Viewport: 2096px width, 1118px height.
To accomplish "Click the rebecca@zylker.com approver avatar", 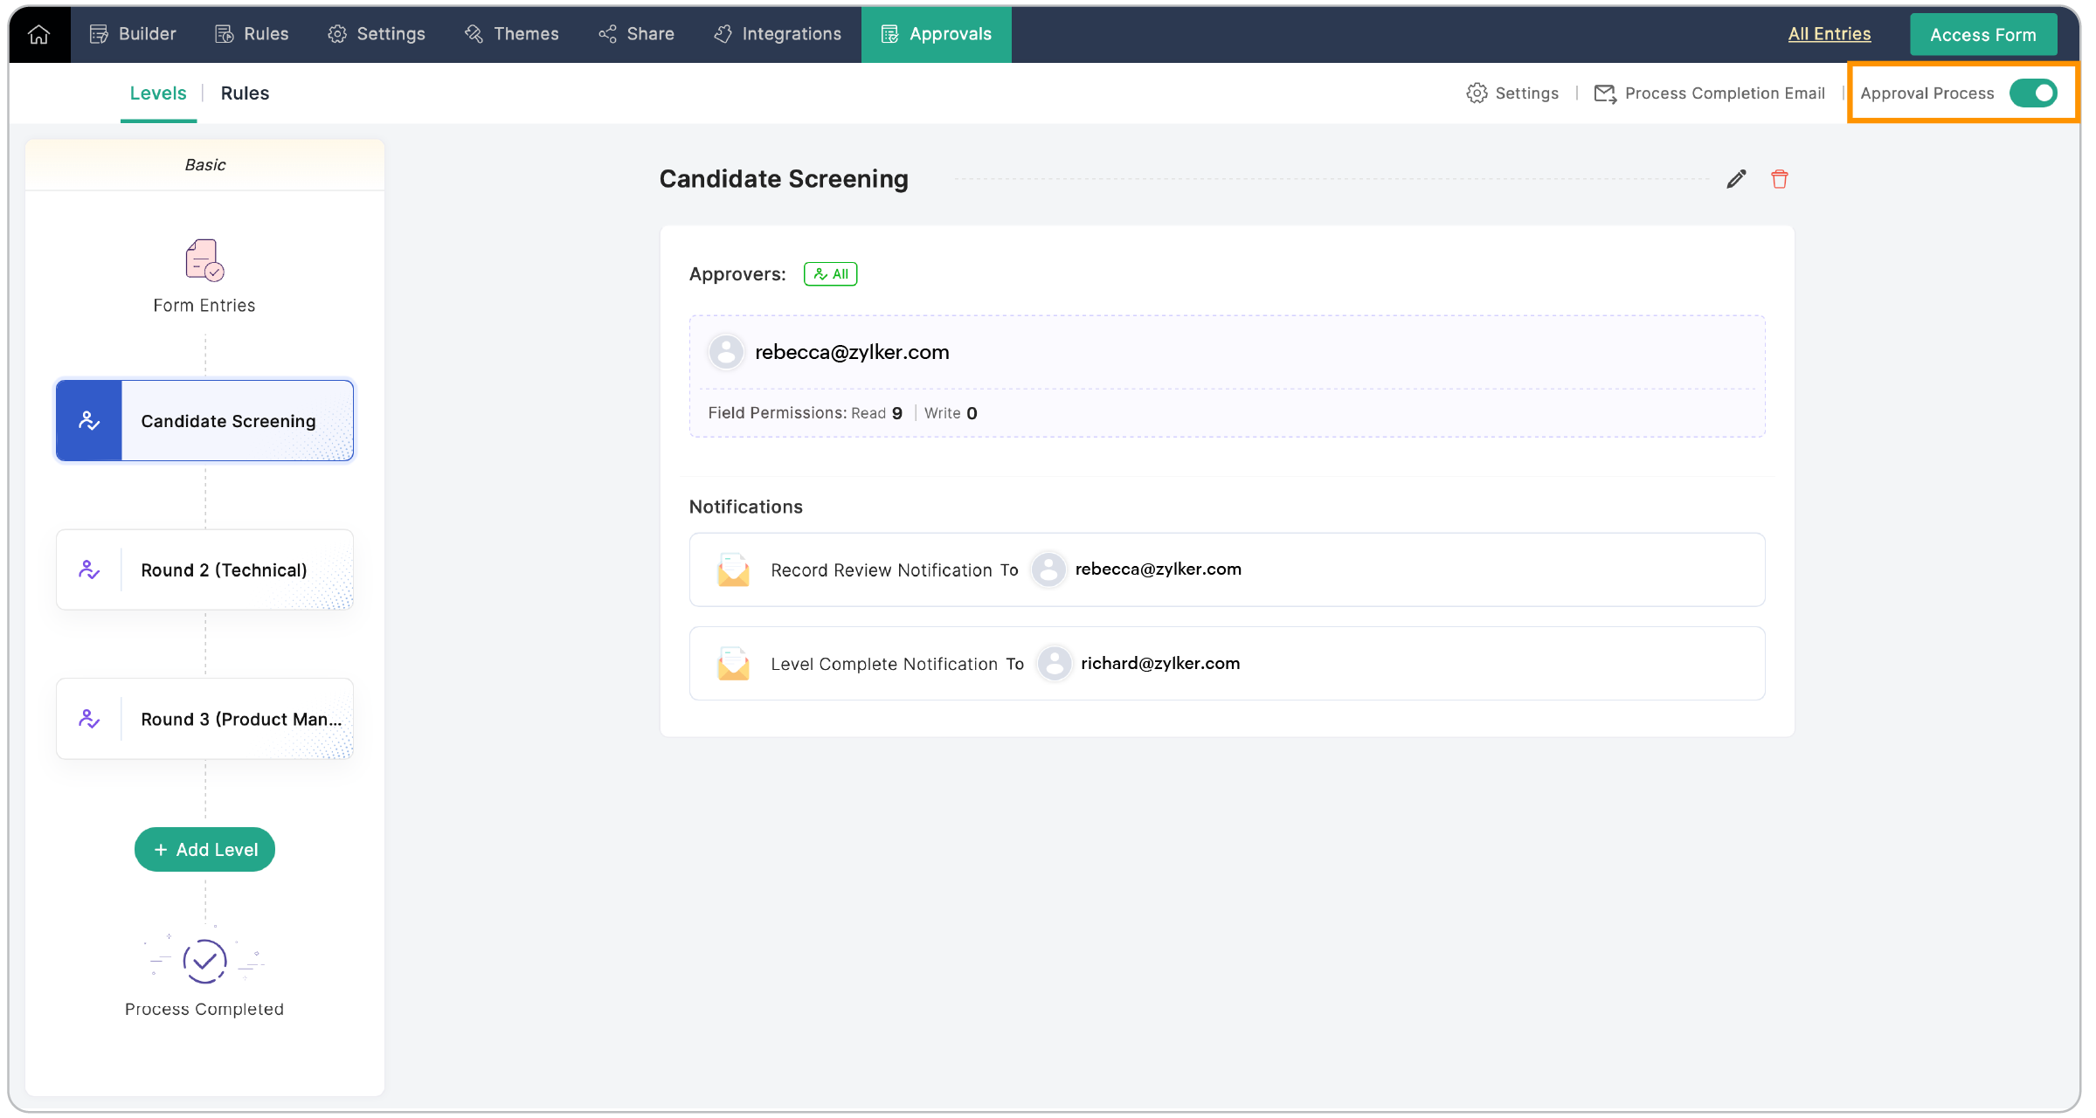I will [726, 352].
